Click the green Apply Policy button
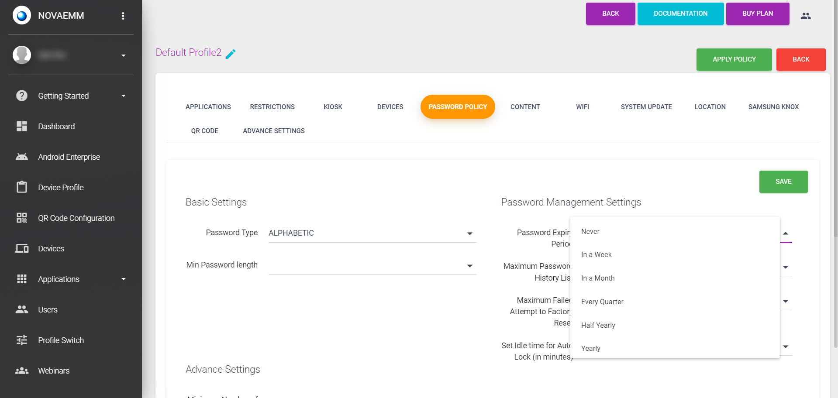This screenshot has height=398, width=838. [x=734, y=59]
